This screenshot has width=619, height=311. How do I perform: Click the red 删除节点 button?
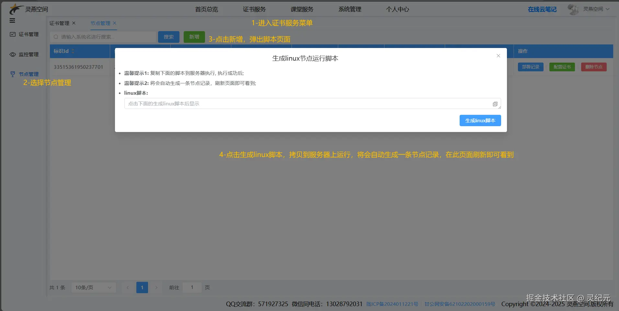point(594,67)
